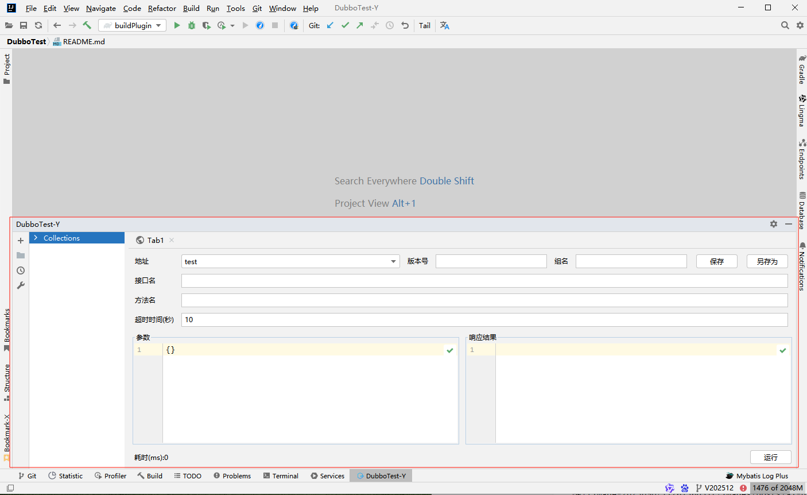Click the 版本号 version input field
Viewport: 807px width, 495px height.
[491, 261]
